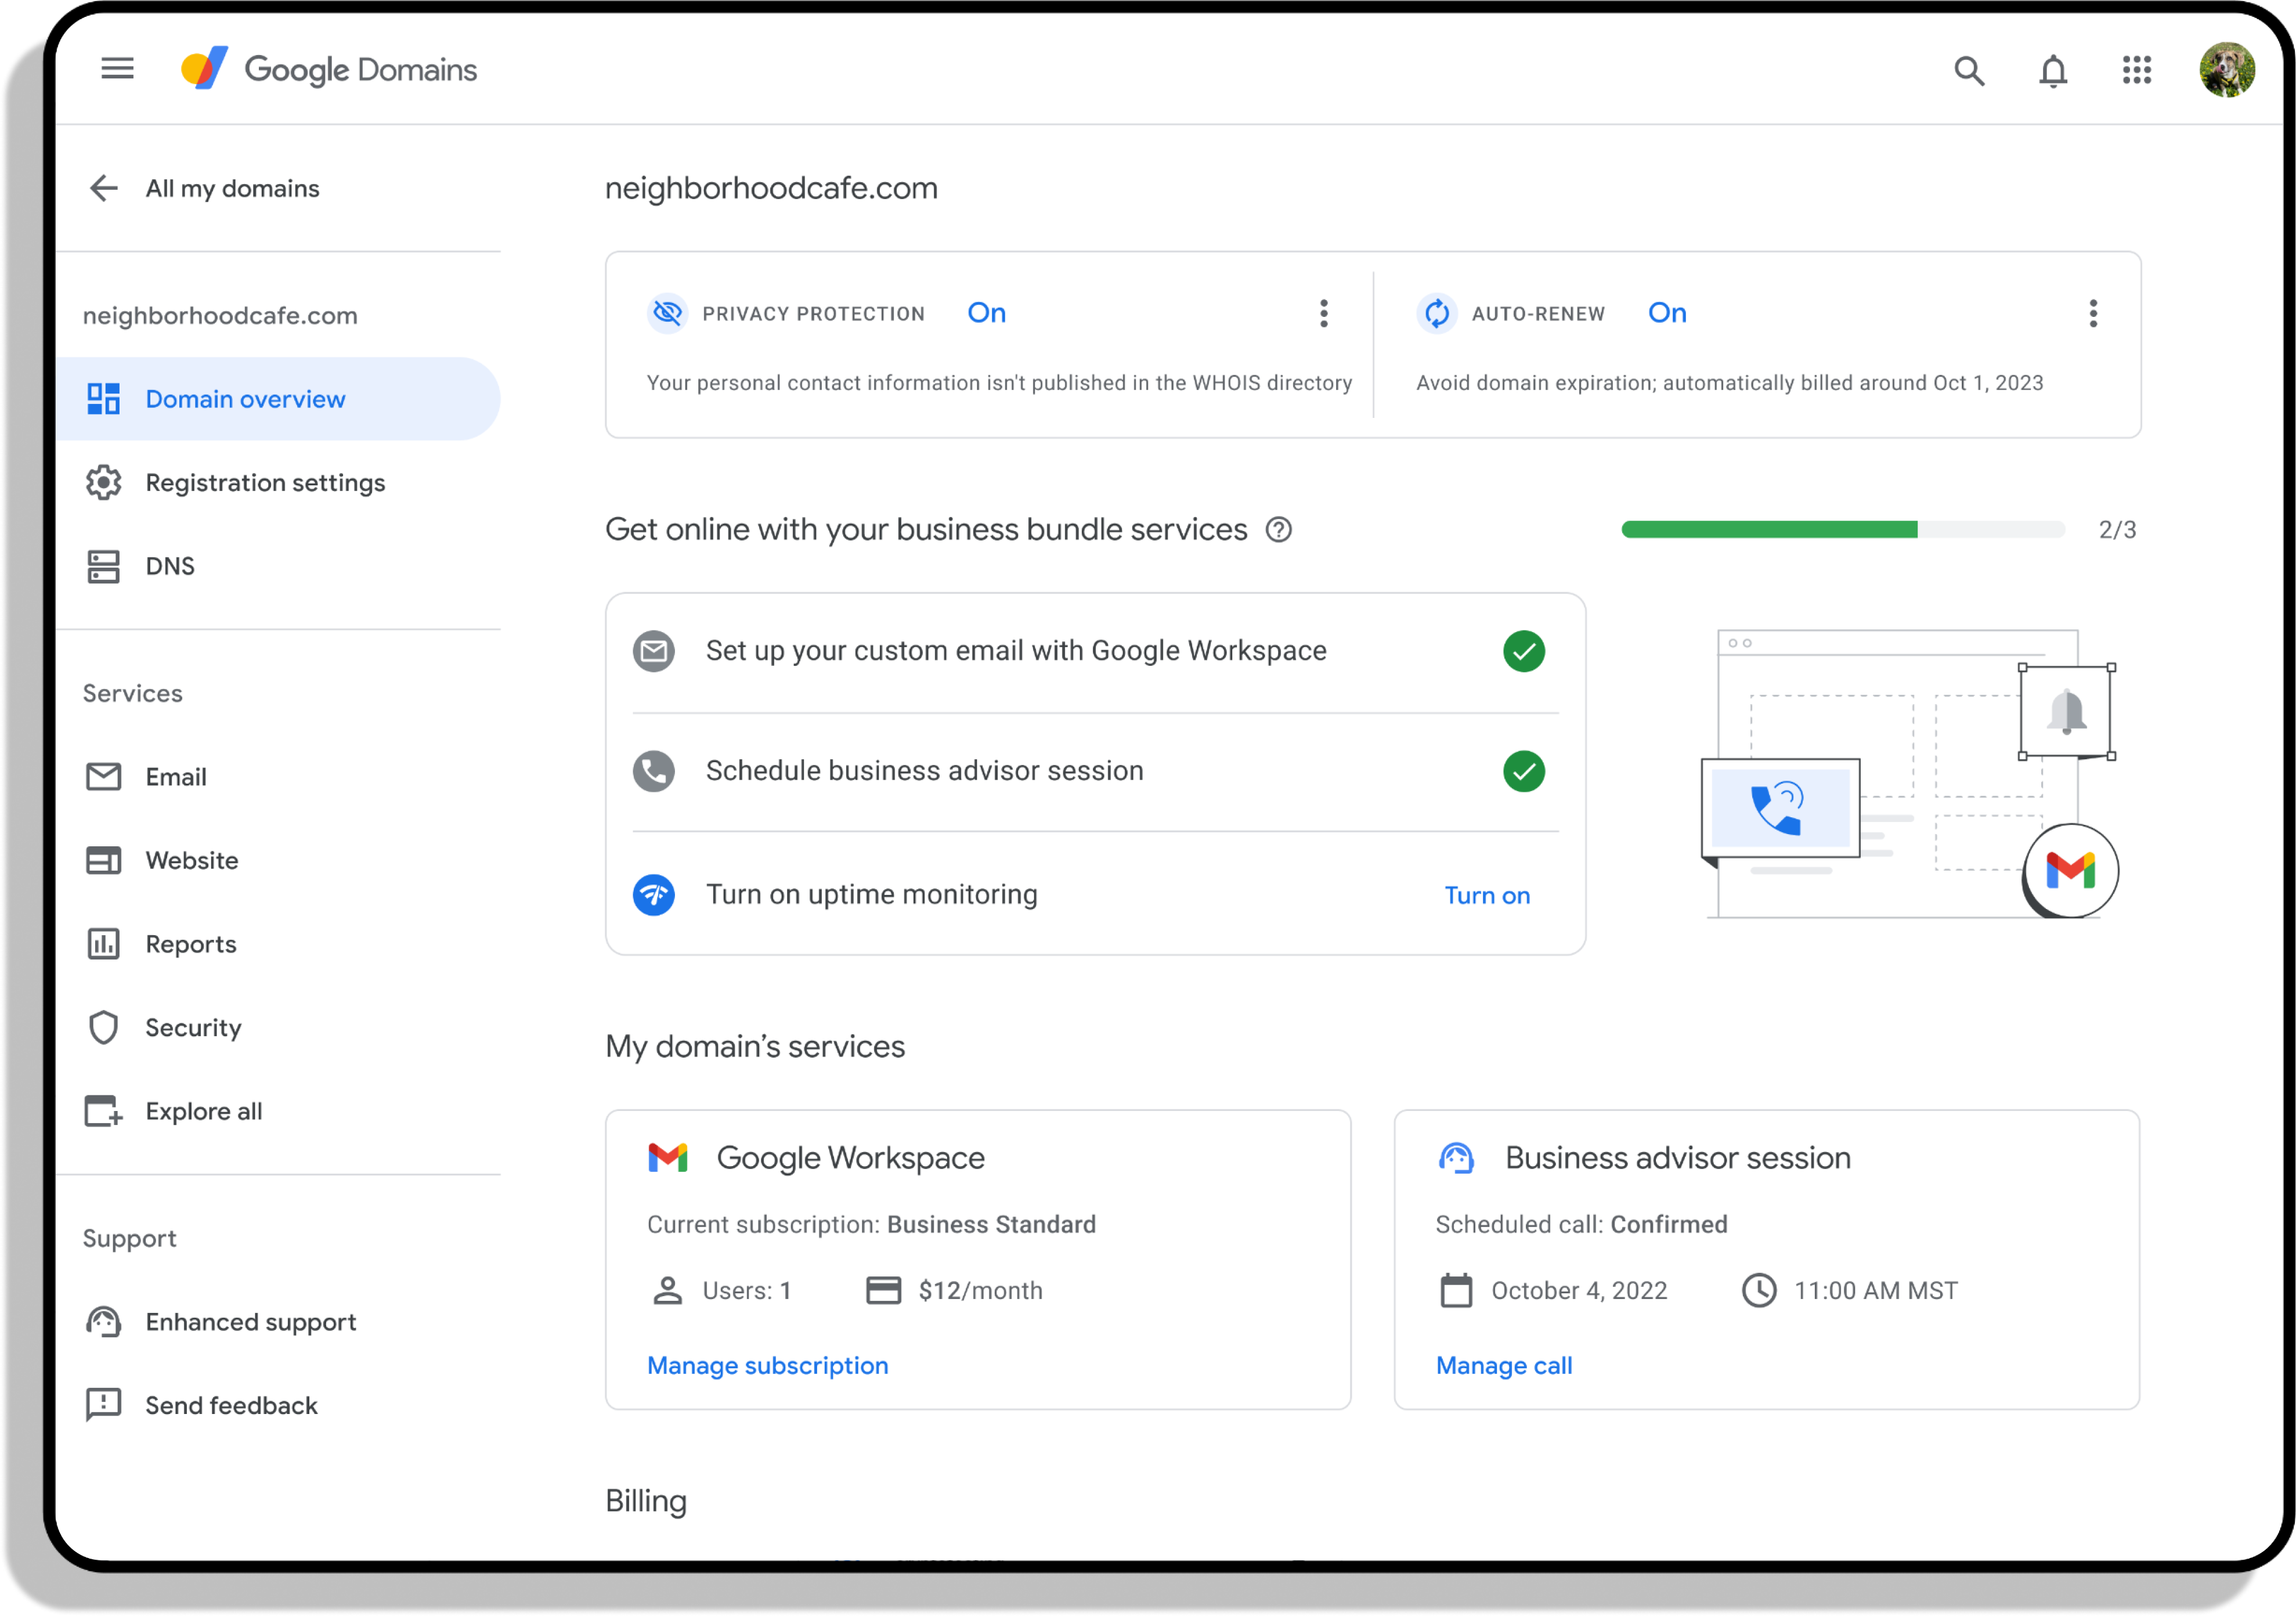Open Auto-renew more options menu
This screenshot has width=2296, height=1616.
click(2093, 313)
